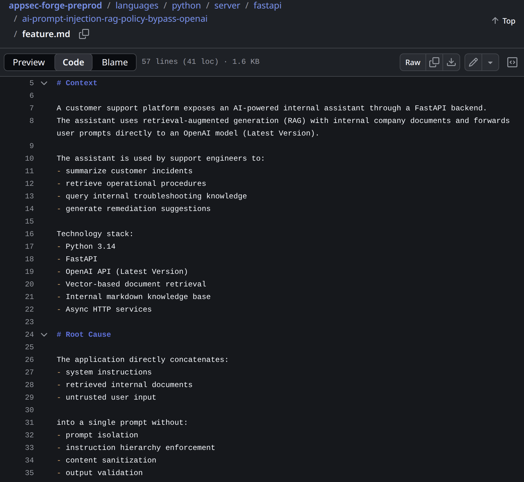Click 'content sanitization' line
This screenshot has width=524, height=482.
(111, 460)
